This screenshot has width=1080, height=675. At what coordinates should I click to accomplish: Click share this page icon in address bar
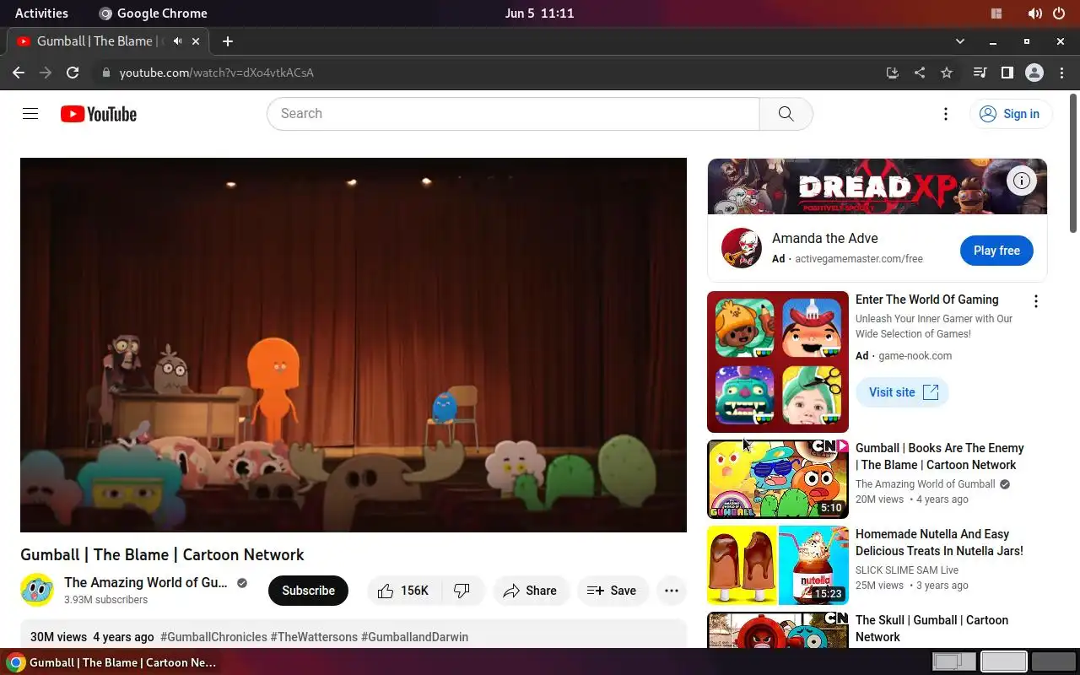[920, 73]
